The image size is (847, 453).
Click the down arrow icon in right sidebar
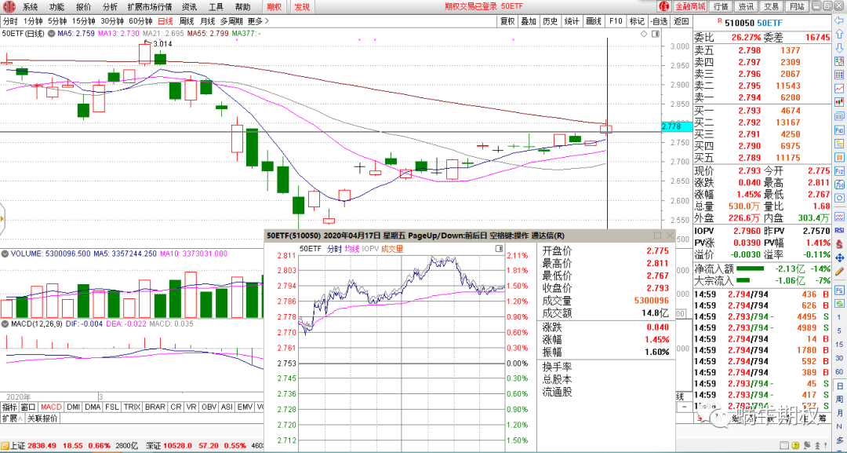click(x=839, y=48)
